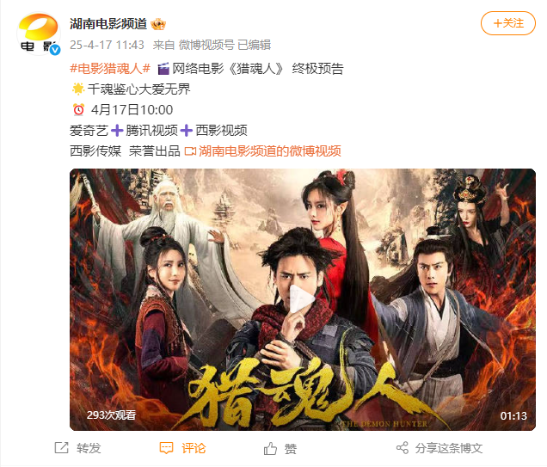The height and width of the screenshot is (467, 547).
Task: Click the 湖南电影频道 profile avatar
Action: pos(39,34)
